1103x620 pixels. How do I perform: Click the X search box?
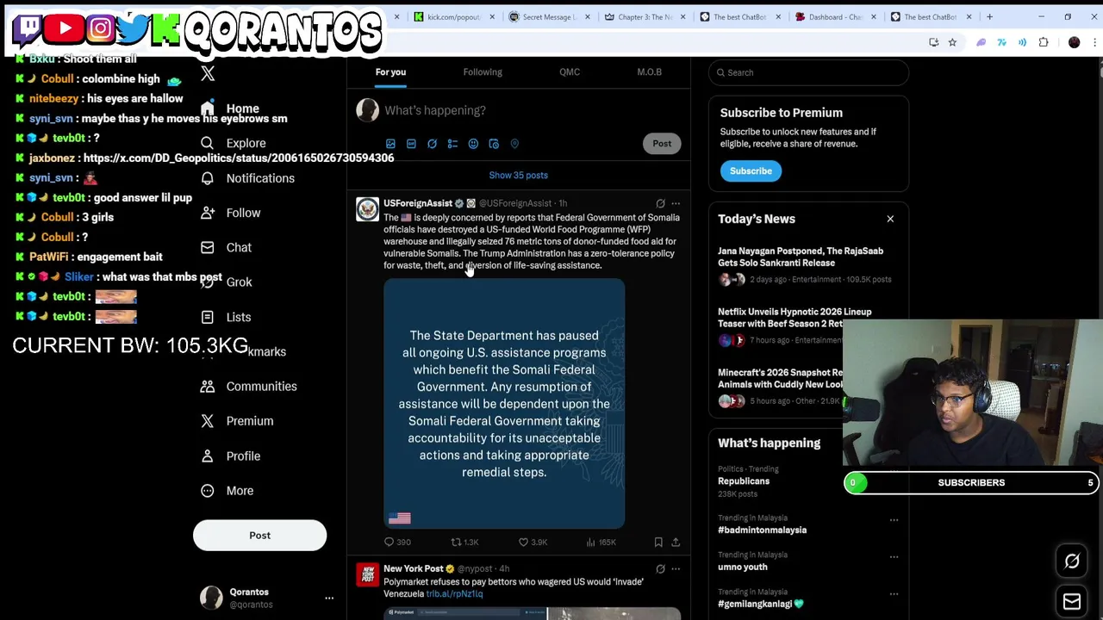pos(808,72)
